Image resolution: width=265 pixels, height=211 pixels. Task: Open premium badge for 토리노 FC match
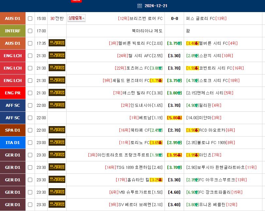[x=57, y=142]
